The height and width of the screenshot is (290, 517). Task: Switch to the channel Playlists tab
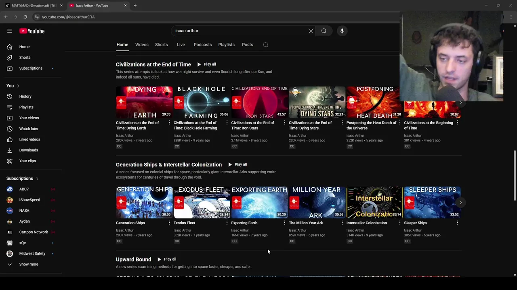coord(226,45)
